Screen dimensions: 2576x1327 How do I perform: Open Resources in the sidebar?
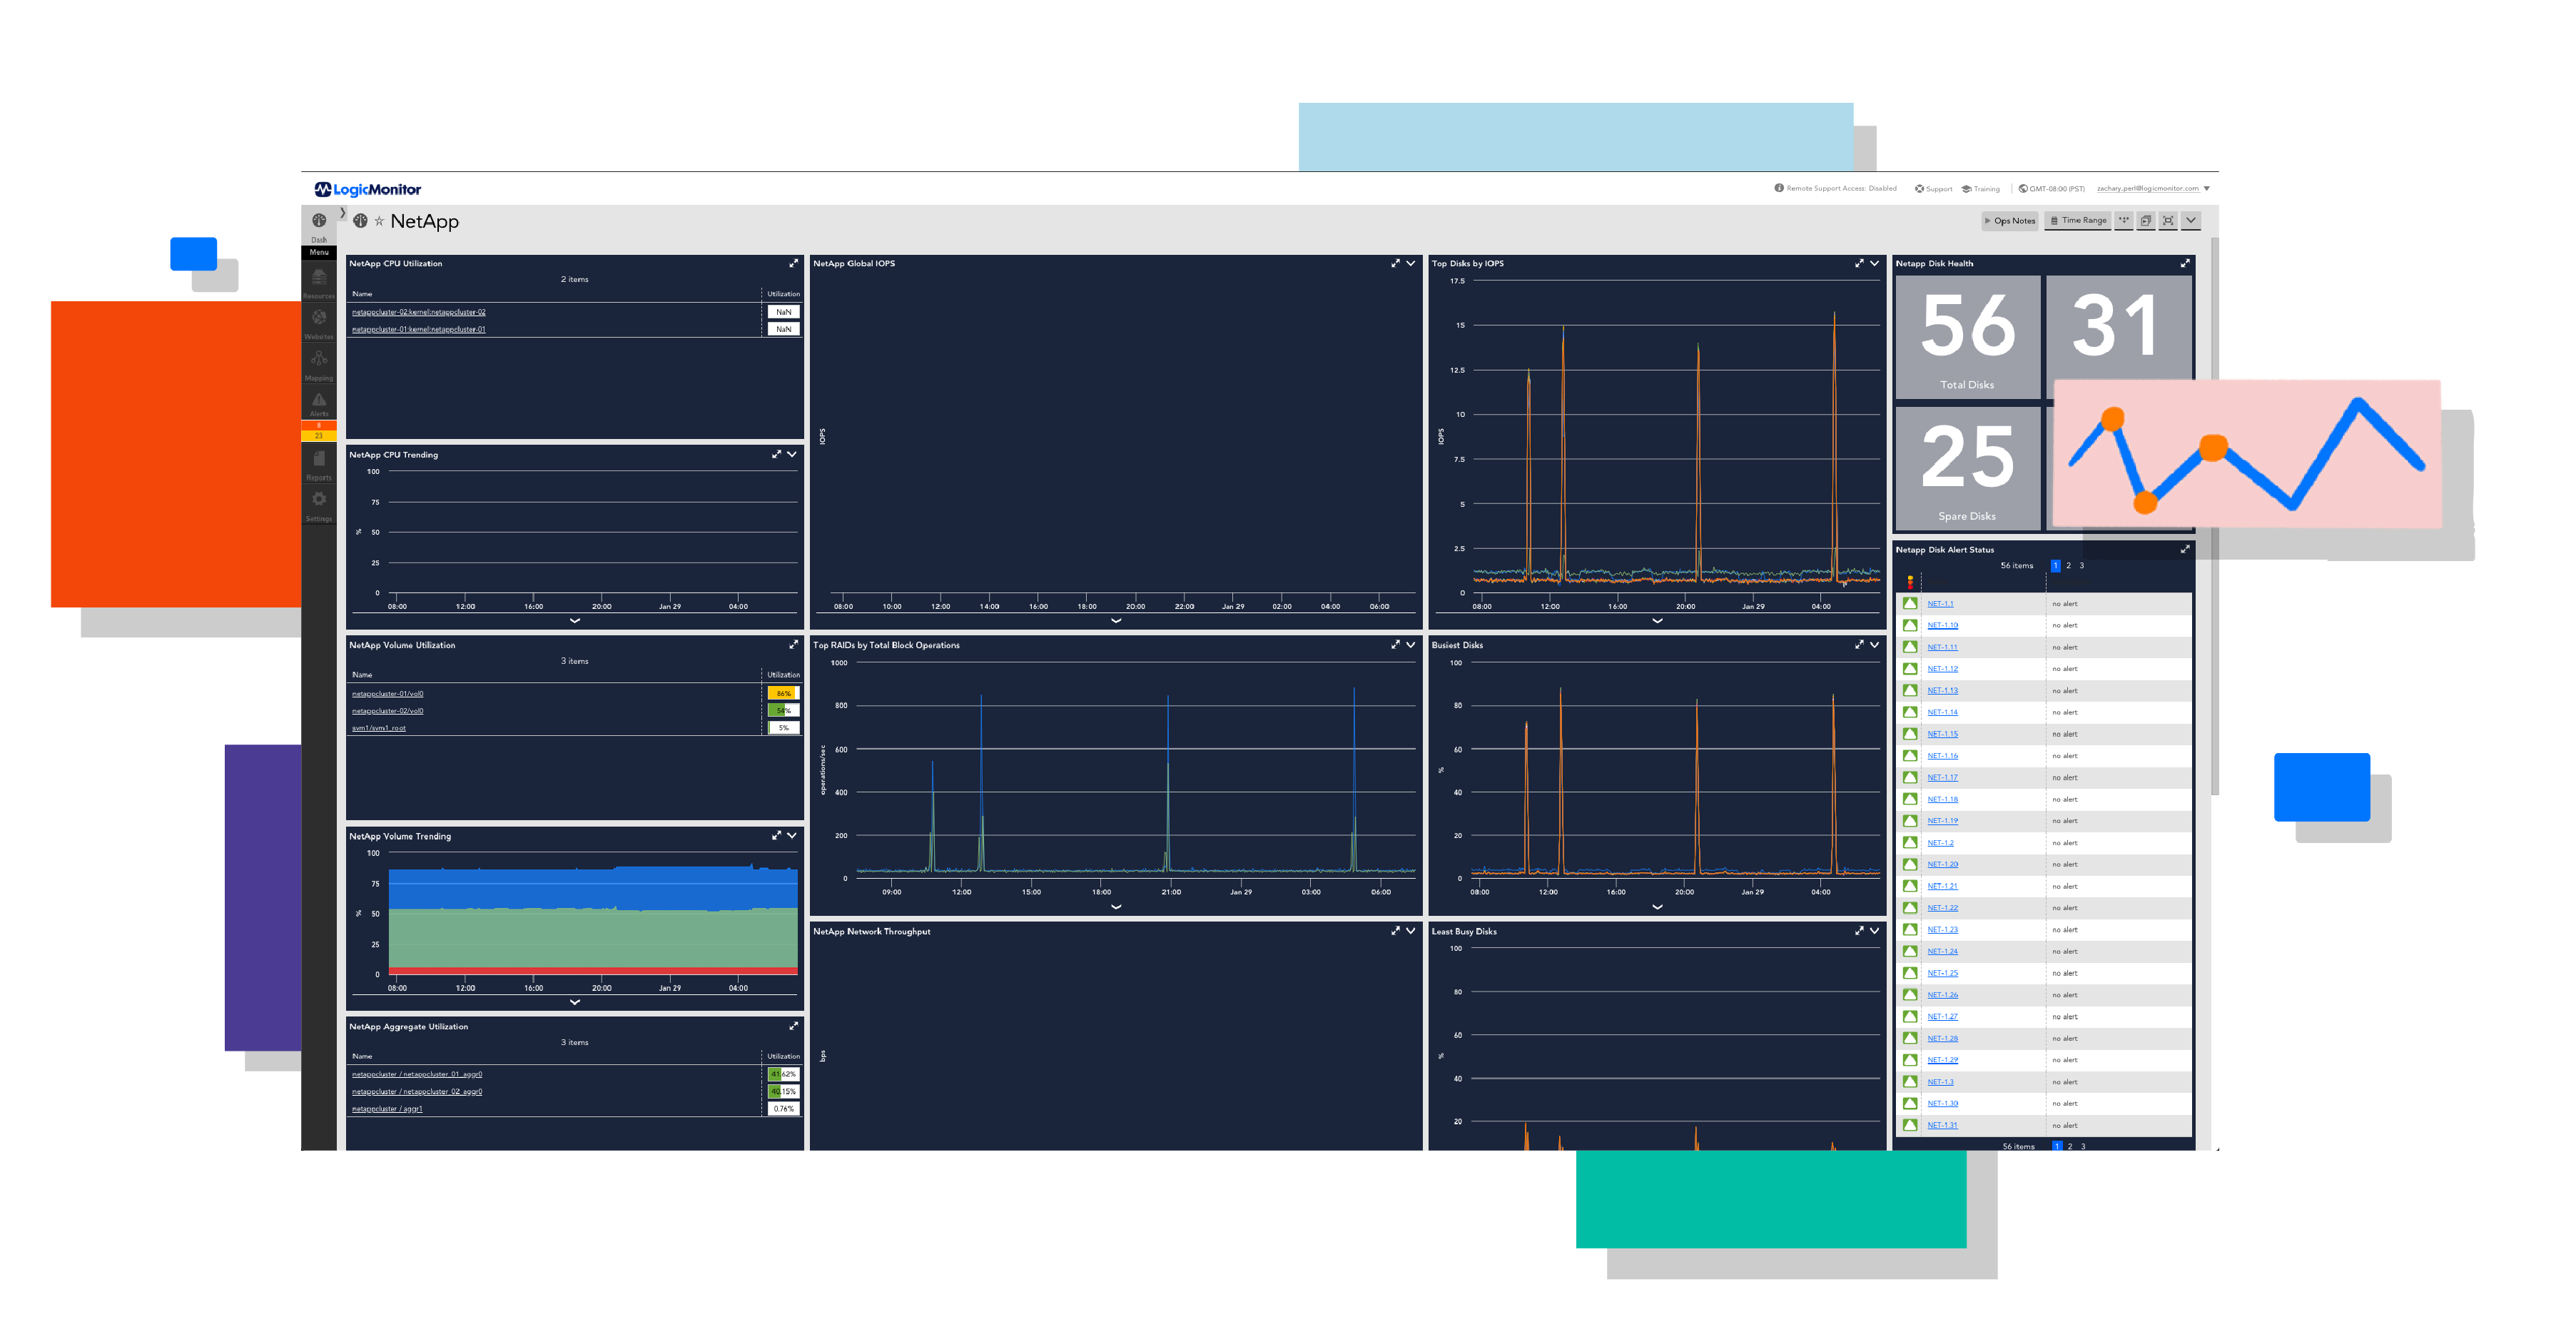coord(319,283)
